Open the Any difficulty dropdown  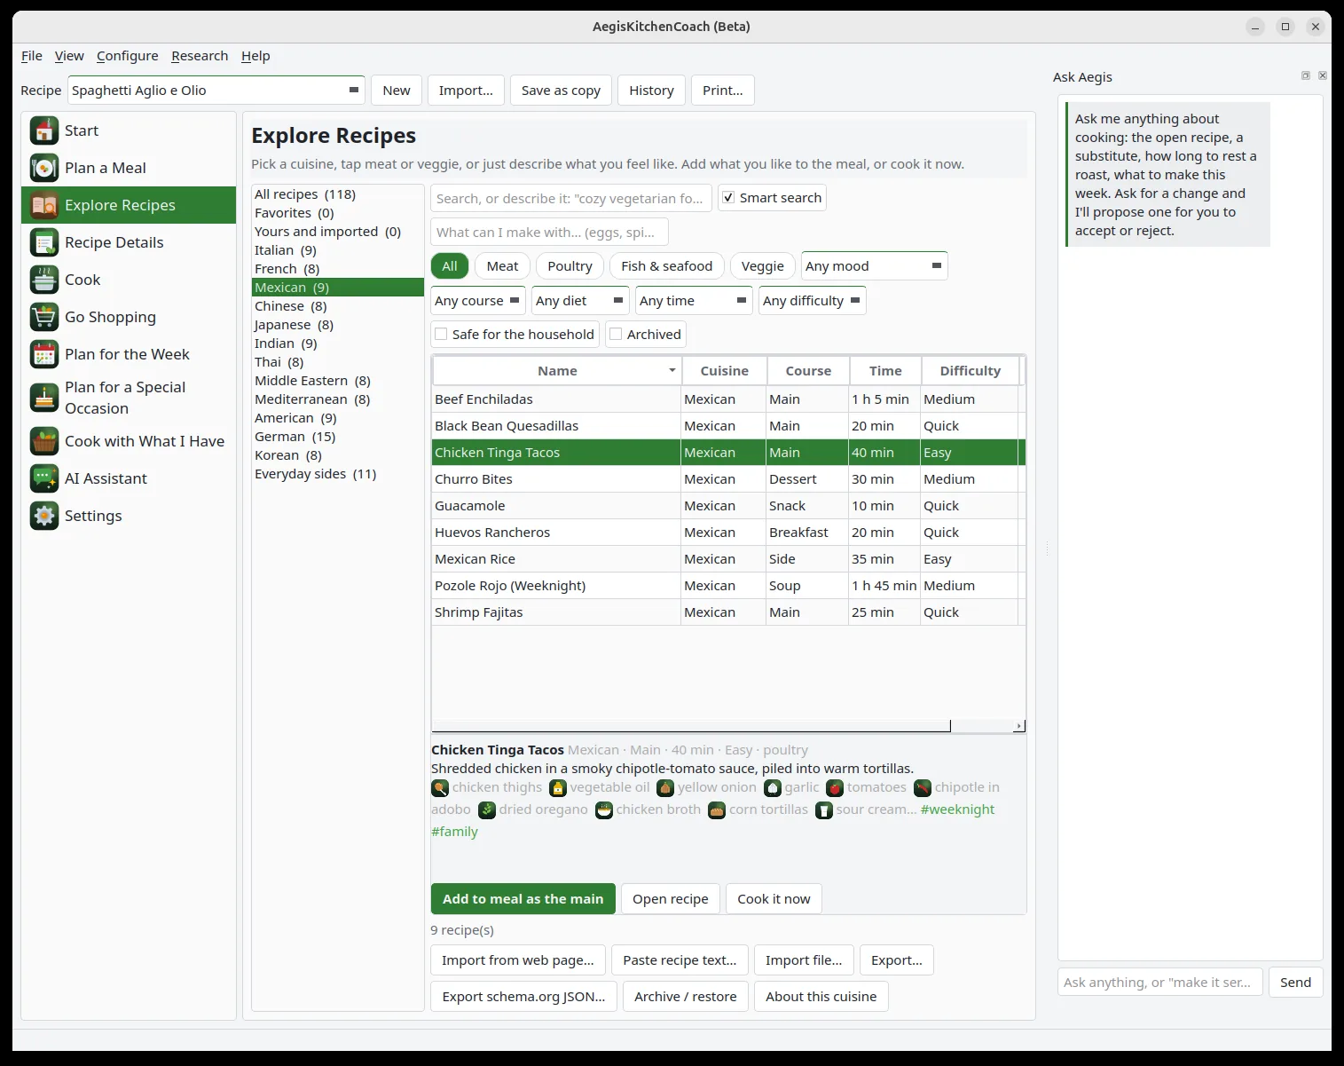812,301
